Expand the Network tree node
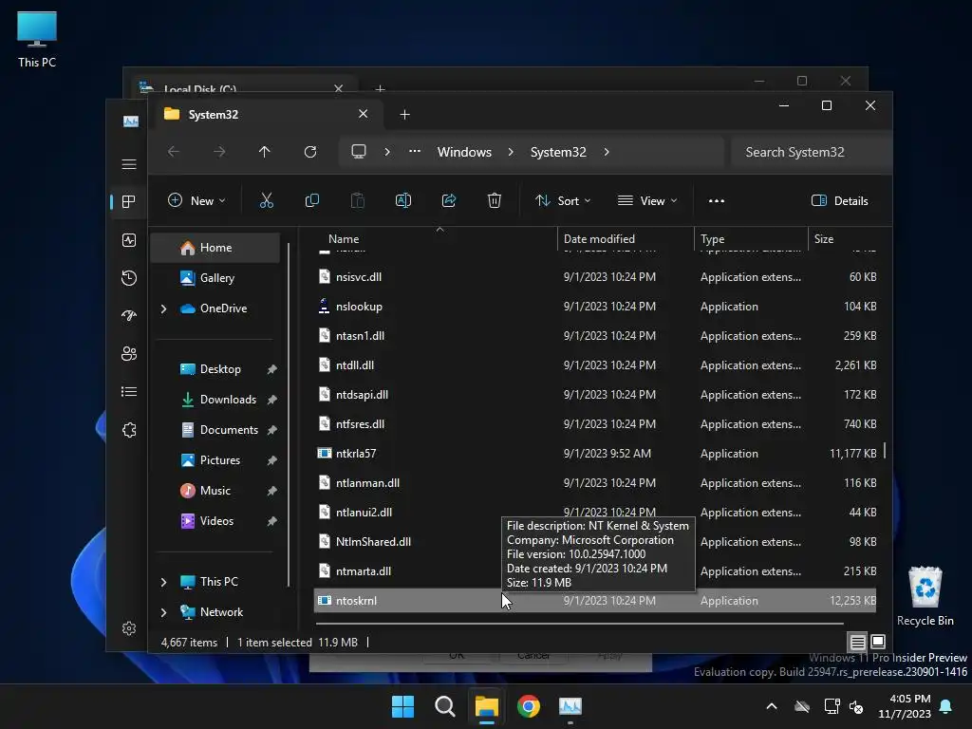 163,612
